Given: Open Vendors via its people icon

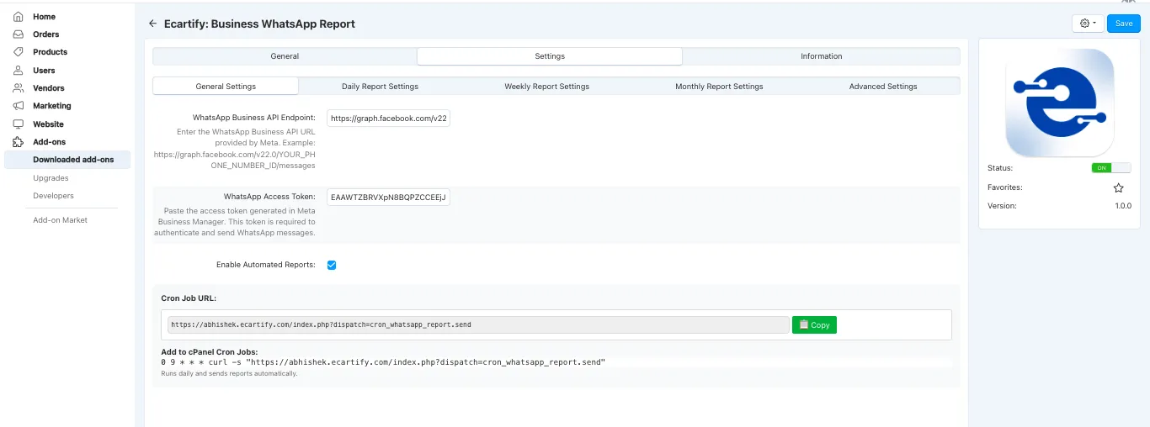Looking at the screenshot, I should pyautogui.click(x=18, y=88).
